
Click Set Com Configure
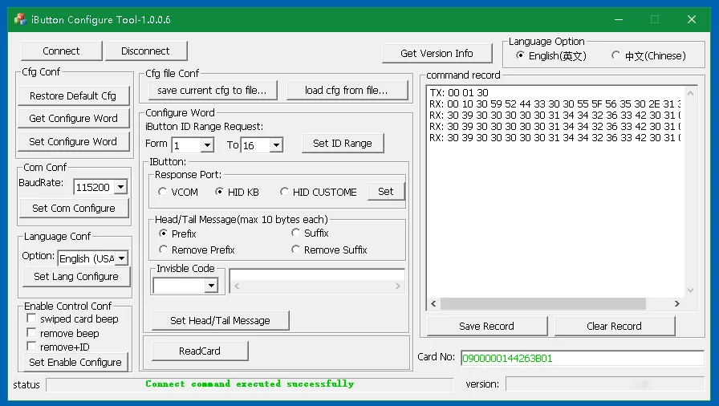click(x=74, y=208)
